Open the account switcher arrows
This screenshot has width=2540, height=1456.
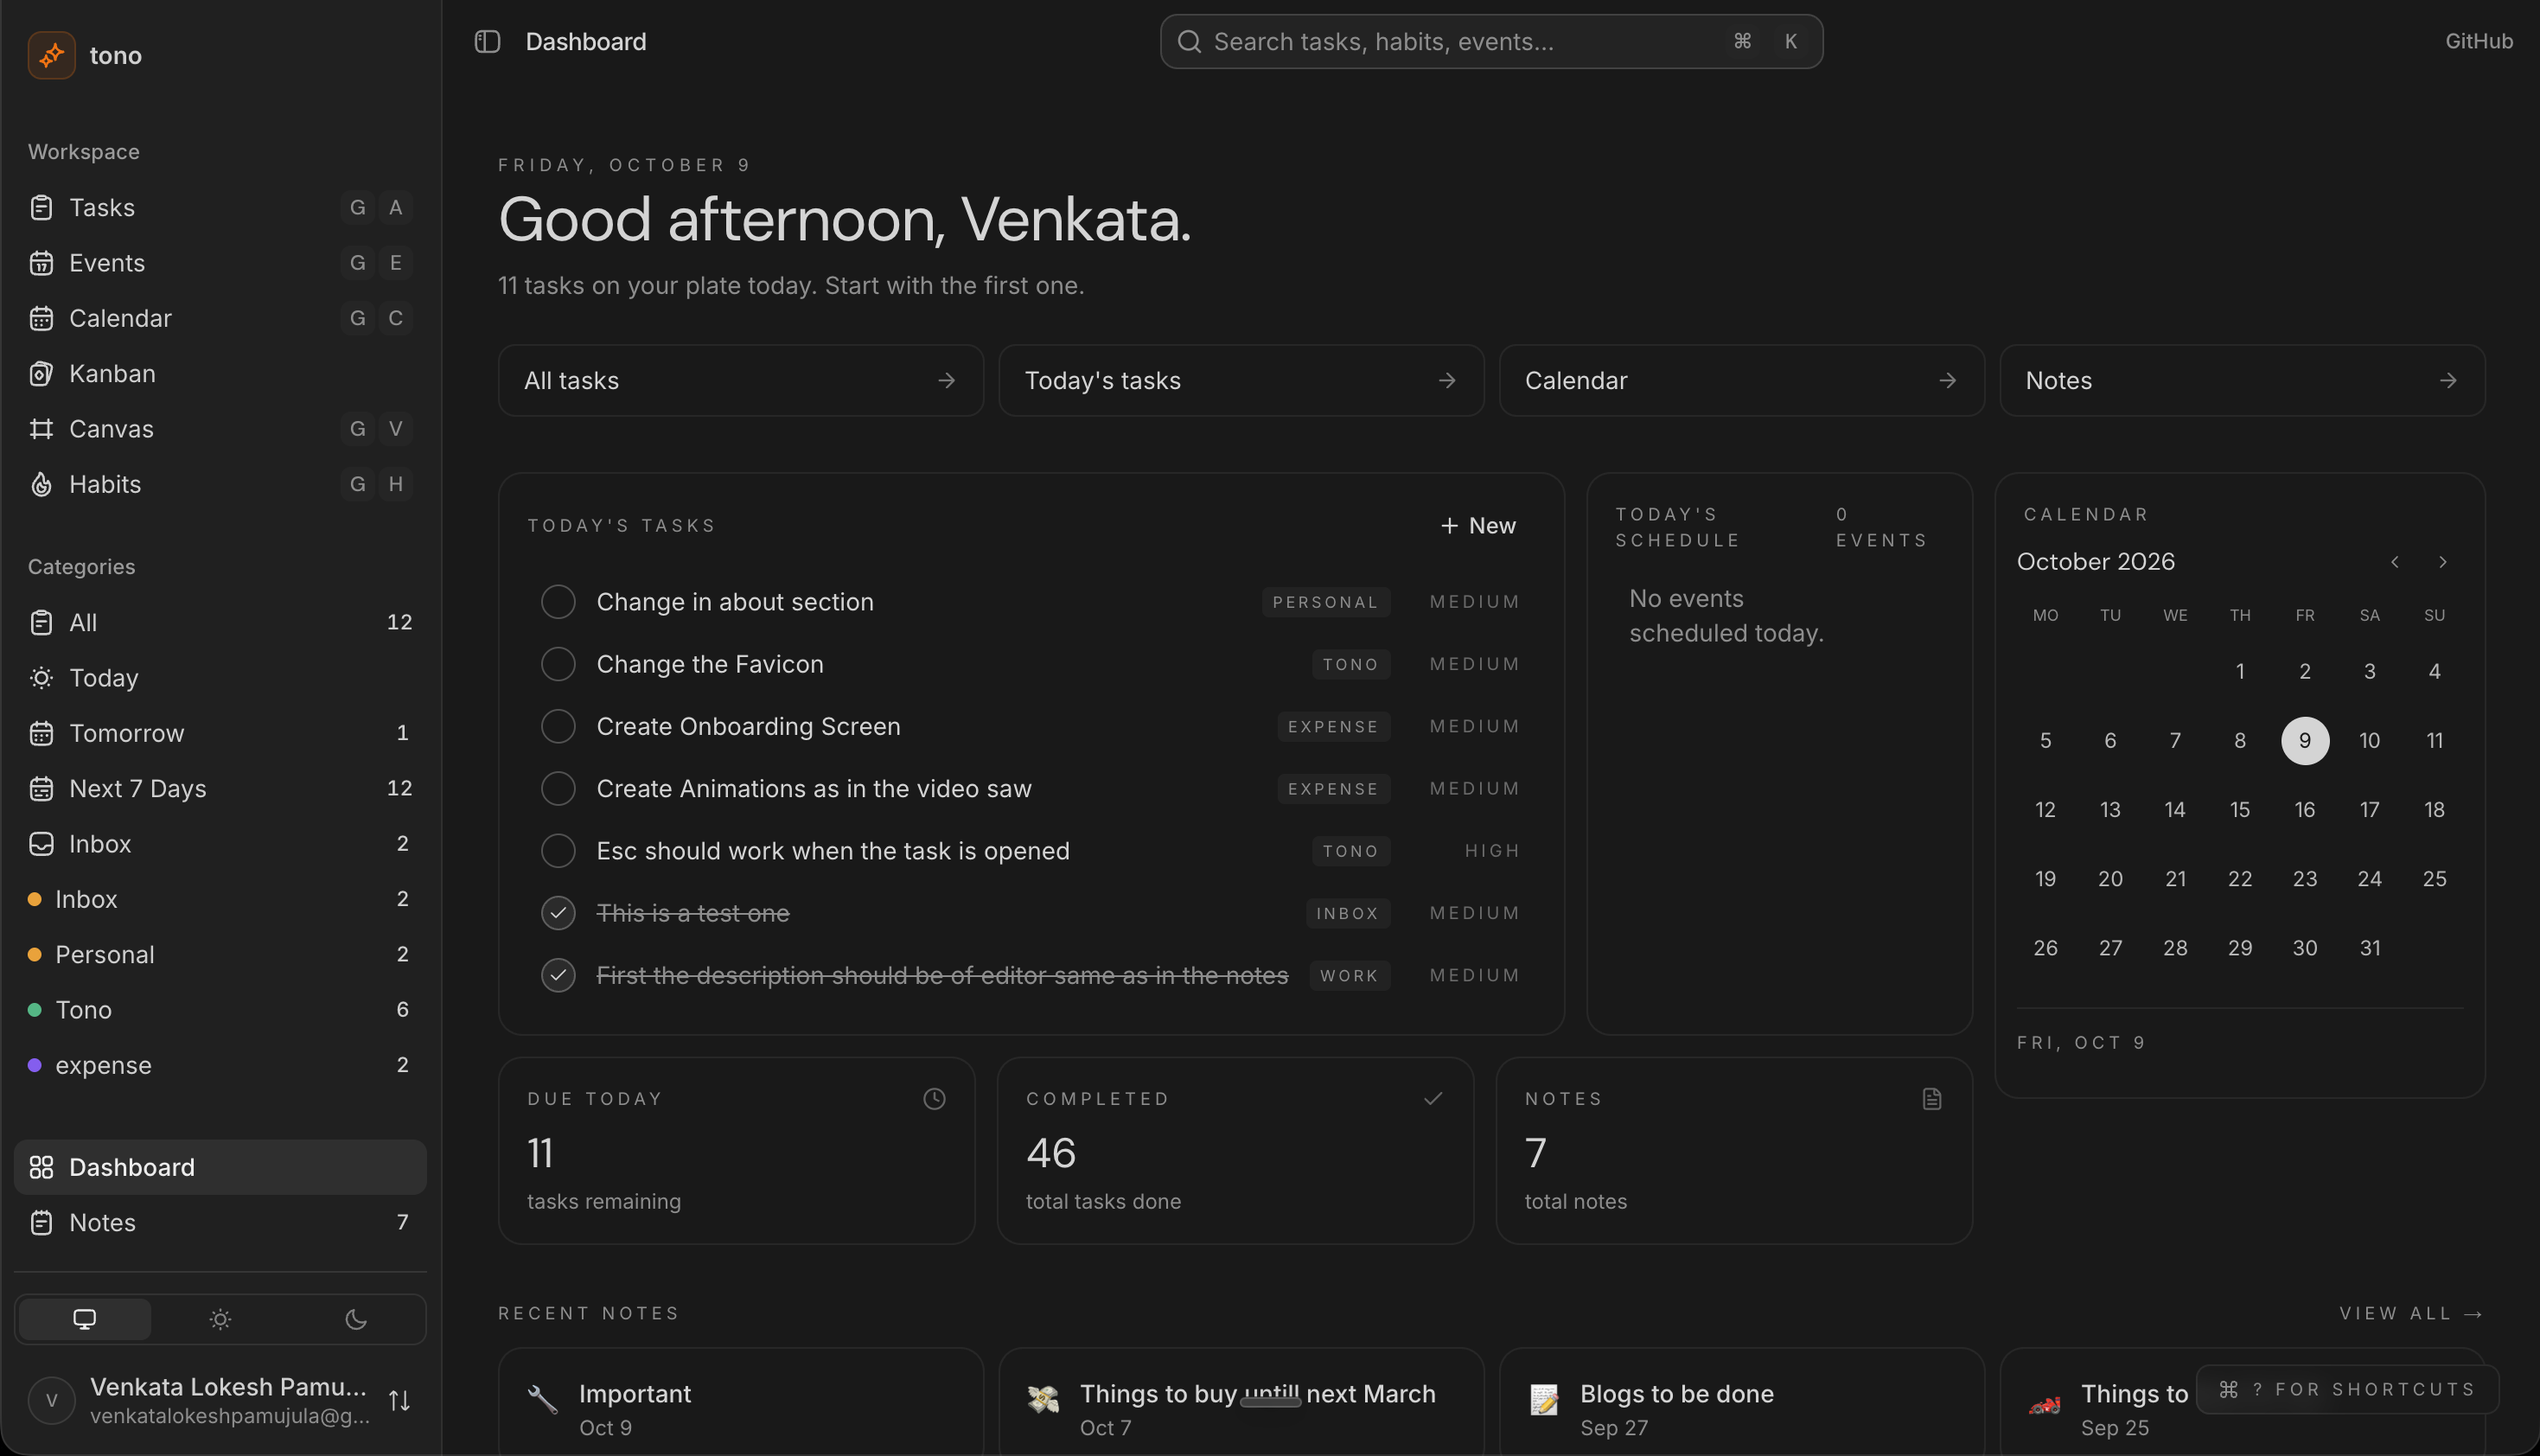399,1401
